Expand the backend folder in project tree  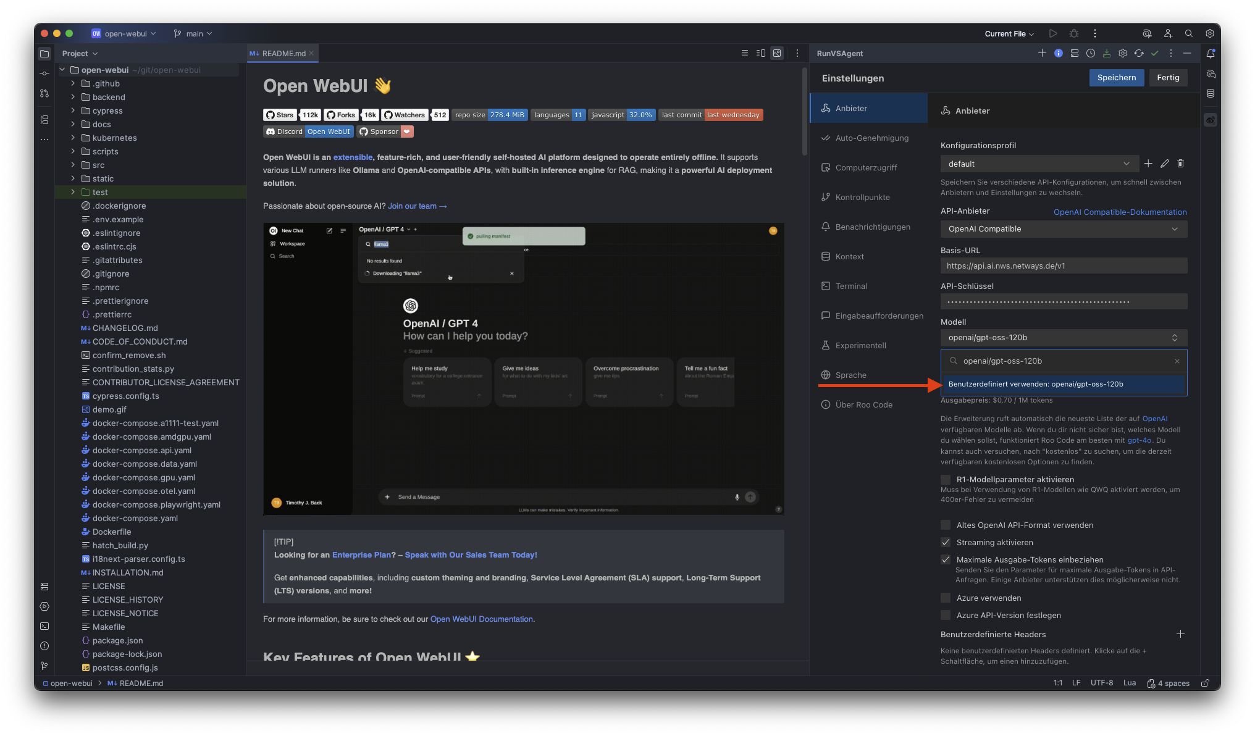click(73, 97)
